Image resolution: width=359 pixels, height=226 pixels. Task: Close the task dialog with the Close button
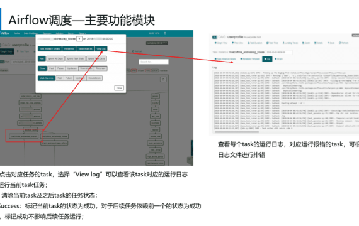[119, 88]
